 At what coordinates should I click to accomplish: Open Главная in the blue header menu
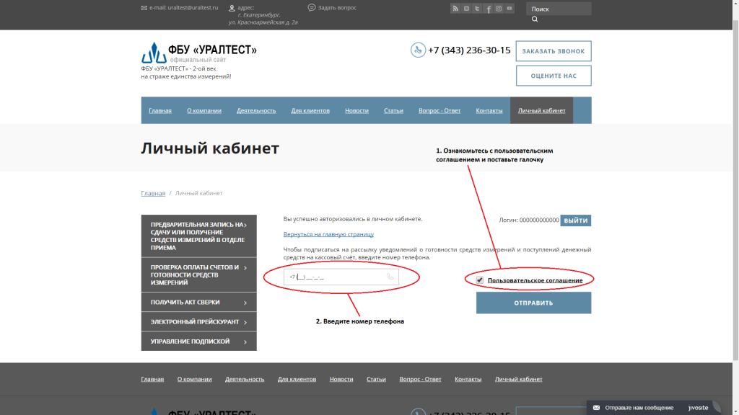pyautogui.click(x=160, y=110)
